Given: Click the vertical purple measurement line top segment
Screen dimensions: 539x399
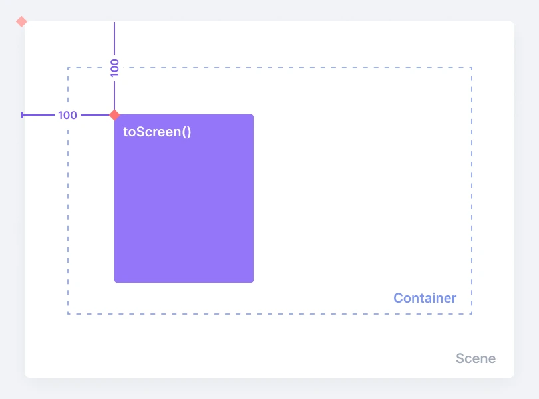Looking at the screenshot, I should tap(114, 38).
